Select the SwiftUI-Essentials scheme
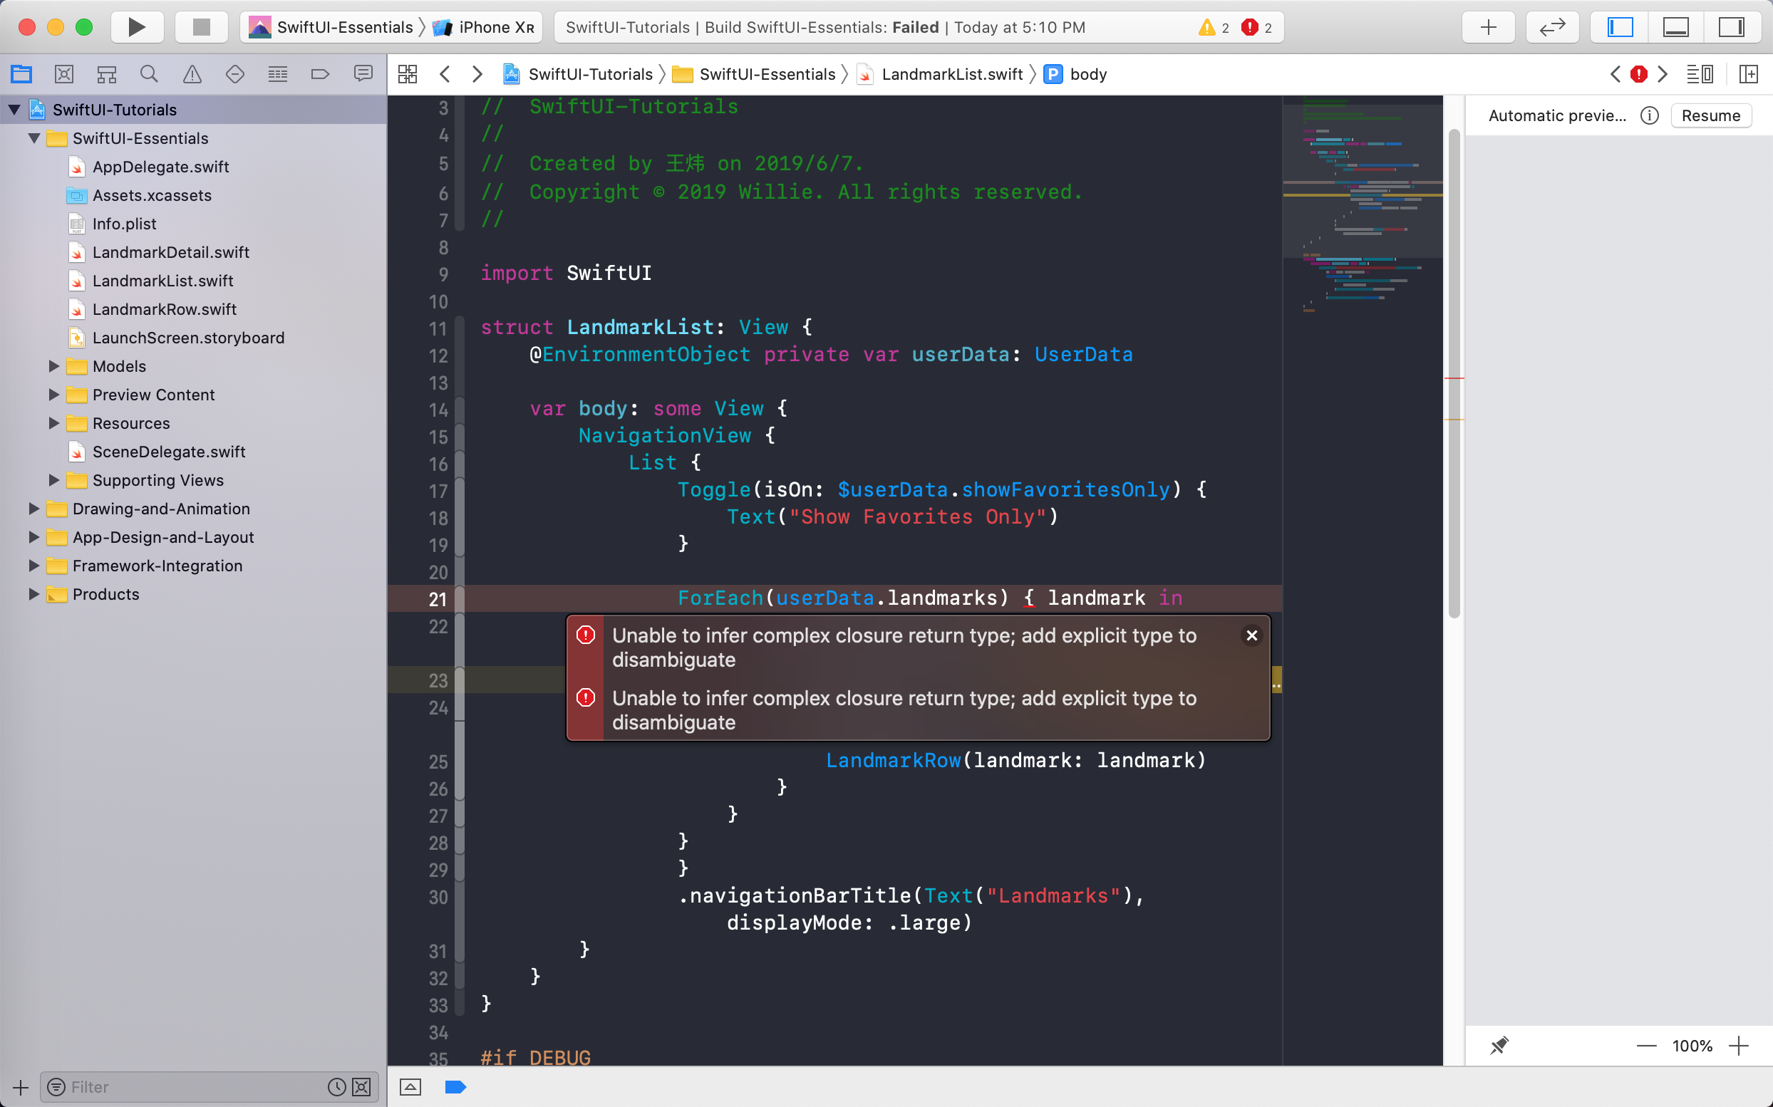The image size is (1773, 1107). click(x=331, y=27)
